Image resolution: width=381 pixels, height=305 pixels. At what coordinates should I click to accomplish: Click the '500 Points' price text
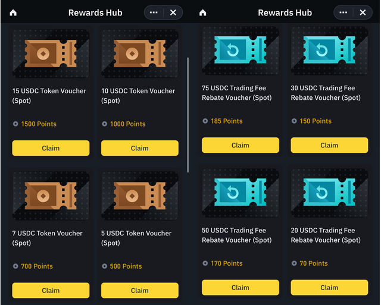126,266
